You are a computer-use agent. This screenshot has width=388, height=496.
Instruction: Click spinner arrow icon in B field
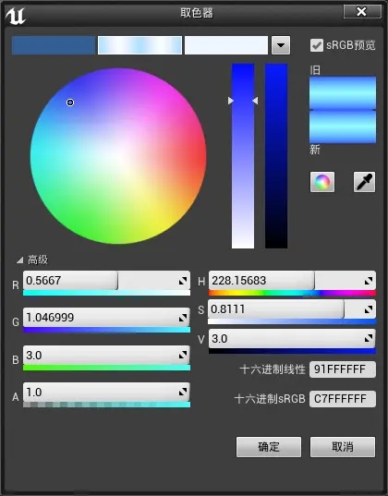pos(183,355)
